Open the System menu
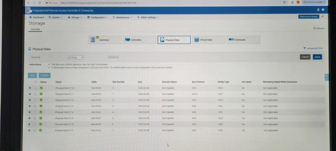The height and width of the screenshot is (151, 336). click(x=55, y=17)
